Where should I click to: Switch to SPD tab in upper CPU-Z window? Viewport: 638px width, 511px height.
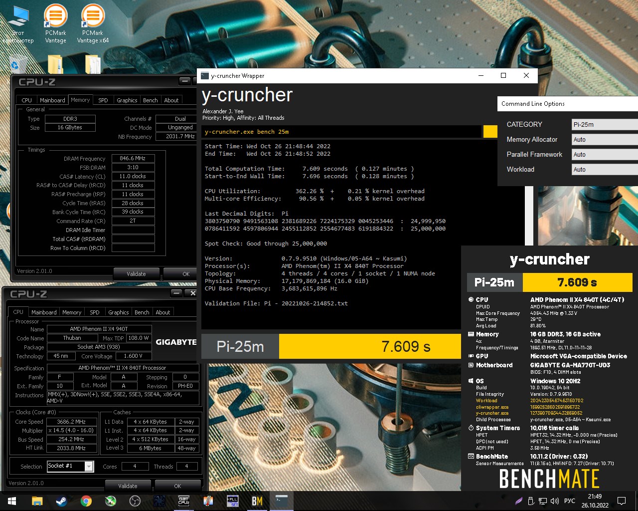click(x=103, y=100)
